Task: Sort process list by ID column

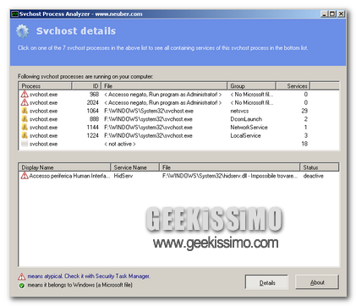Action: tap(86, 86)
